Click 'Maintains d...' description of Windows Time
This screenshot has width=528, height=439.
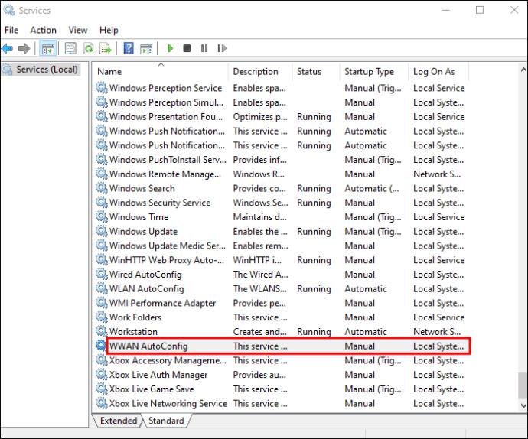pyautogui.click(x=259, y=217)
